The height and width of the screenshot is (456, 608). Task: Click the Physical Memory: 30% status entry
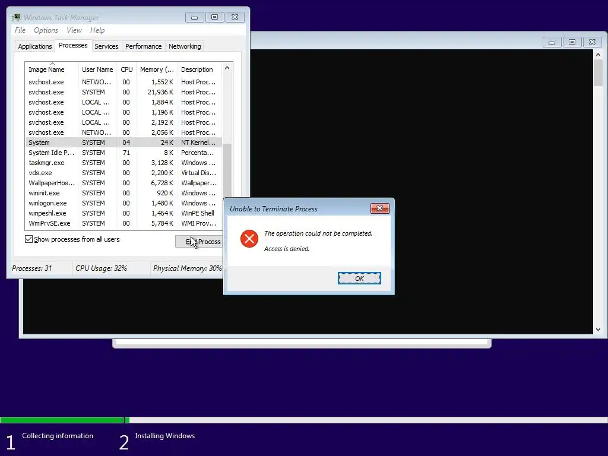pos(187,268)
